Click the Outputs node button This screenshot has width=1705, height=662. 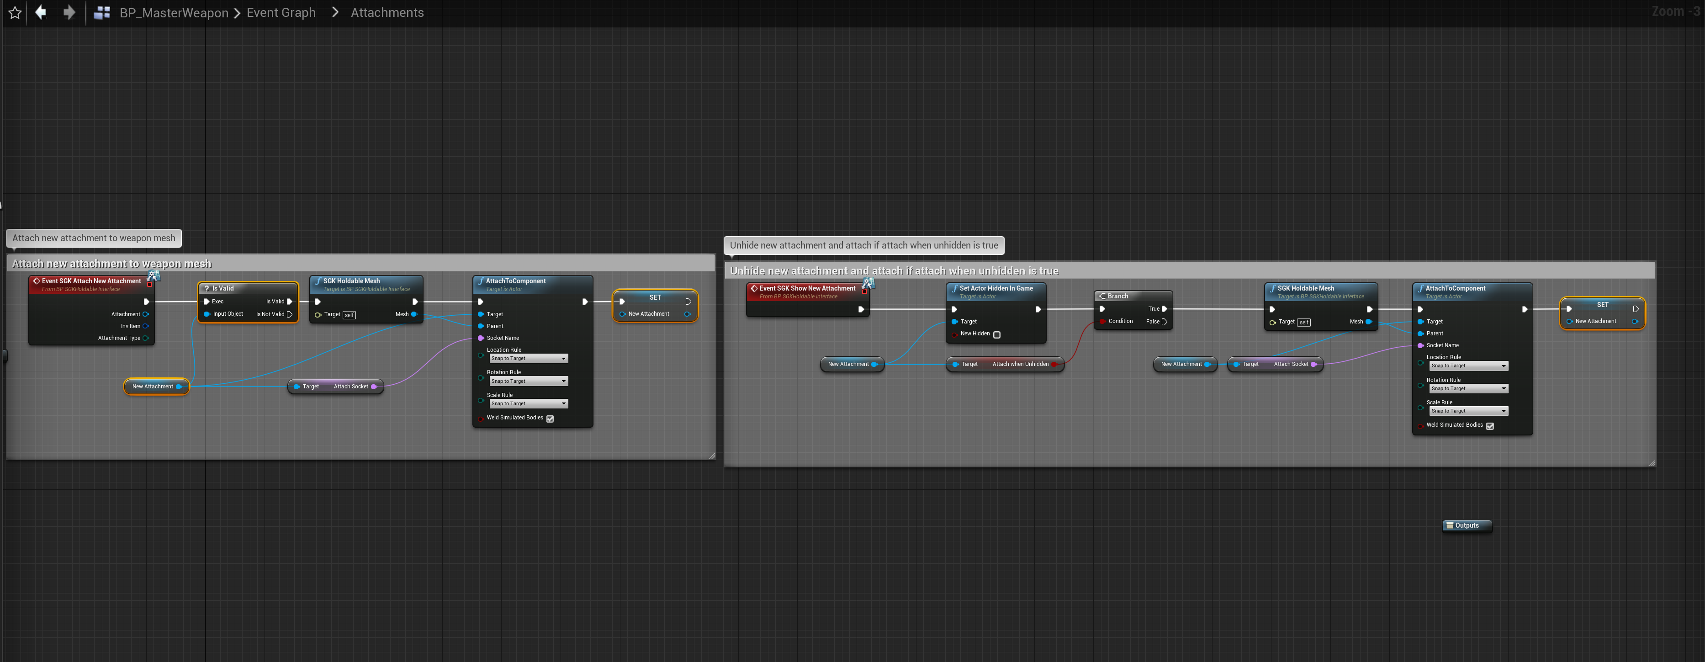1467,526
